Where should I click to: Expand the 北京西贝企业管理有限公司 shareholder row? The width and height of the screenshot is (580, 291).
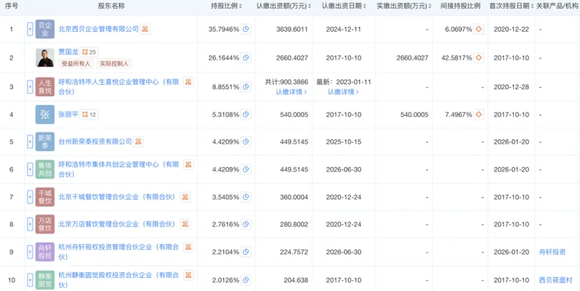pos(30,29)
